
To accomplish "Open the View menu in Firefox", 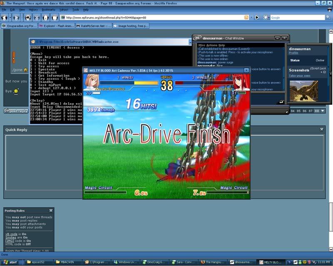I will [22, 10].
